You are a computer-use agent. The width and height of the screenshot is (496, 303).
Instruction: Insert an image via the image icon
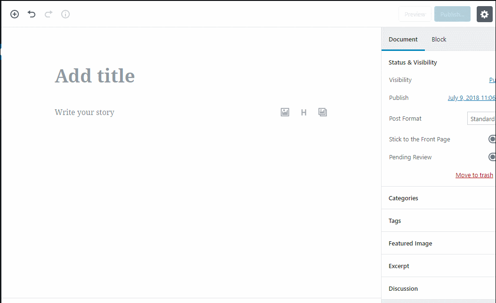[x=285, y=112]
